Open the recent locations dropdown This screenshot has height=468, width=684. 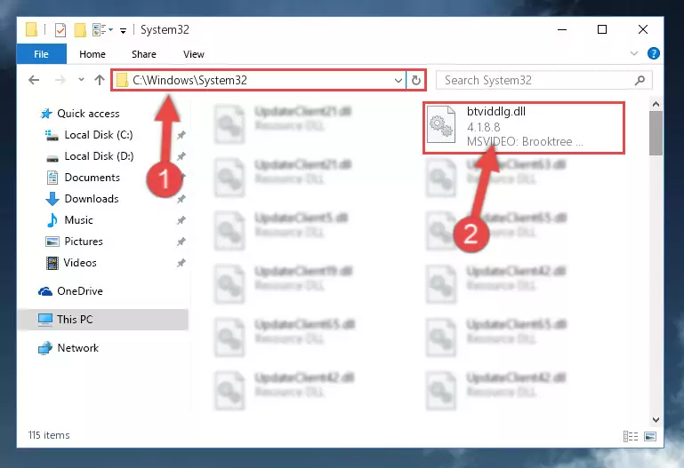pyautogui.click(x=81, y=80)
